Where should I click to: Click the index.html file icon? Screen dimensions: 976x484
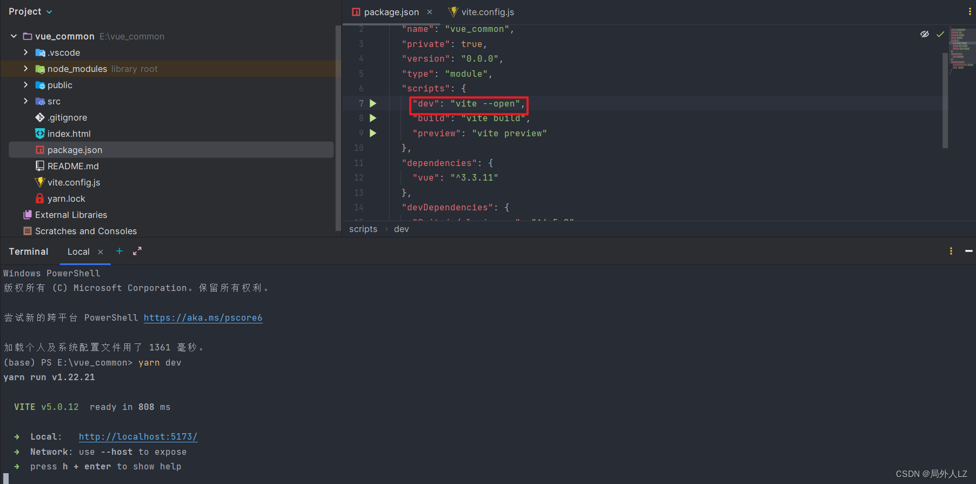pos(40,134)
